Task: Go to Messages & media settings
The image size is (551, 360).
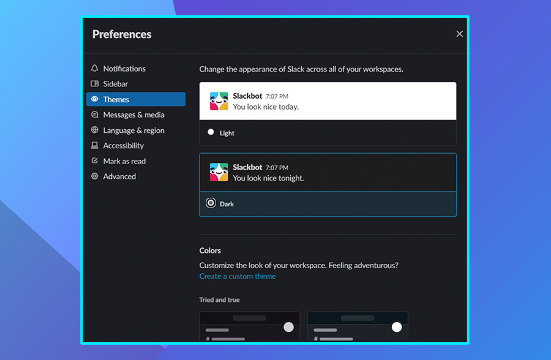Action: click(136, 114)
